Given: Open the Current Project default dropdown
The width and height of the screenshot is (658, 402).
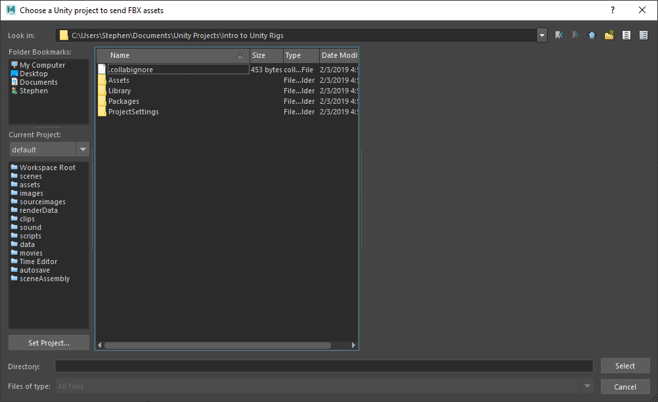Looking at the screenshot, I should 83,149.
